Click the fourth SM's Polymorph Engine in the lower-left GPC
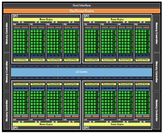Image resolution: width=165 pixels, height=133 pixels. click(71, 84)
